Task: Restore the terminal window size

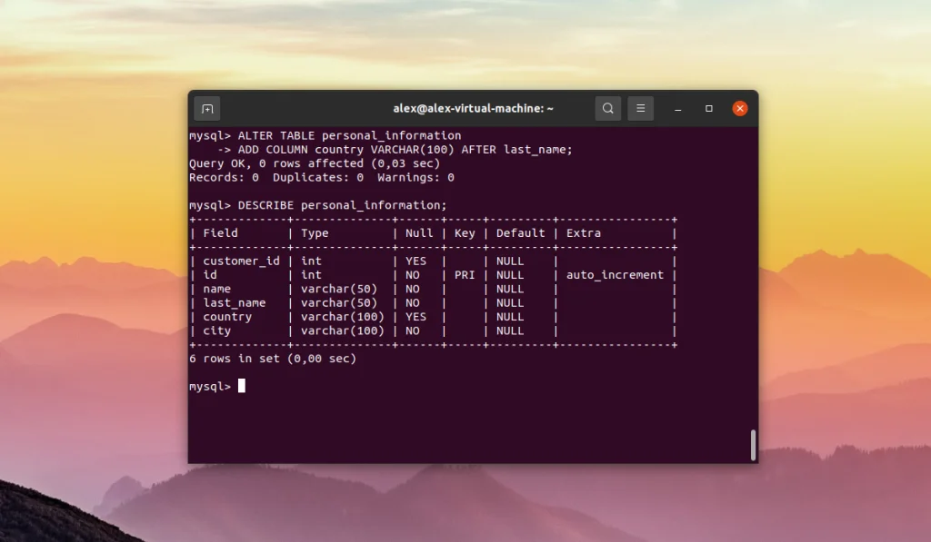Action: (708, 108)
